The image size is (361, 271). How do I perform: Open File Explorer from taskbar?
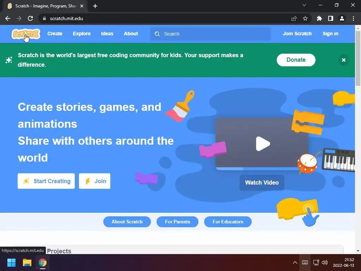(27, 263)
